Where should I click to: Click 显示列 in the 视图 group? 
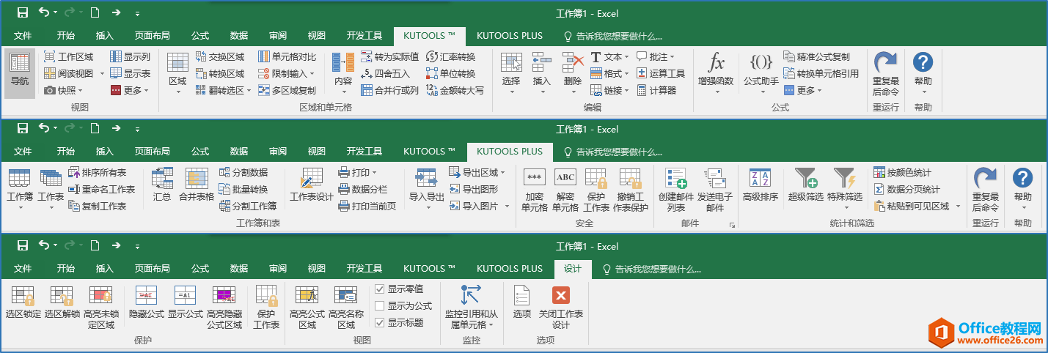click(x=130, y=56)
